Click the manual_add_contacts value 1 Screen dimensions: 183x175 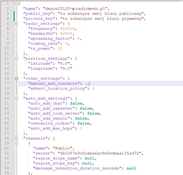pyautogui.click(x=86, y=83)
